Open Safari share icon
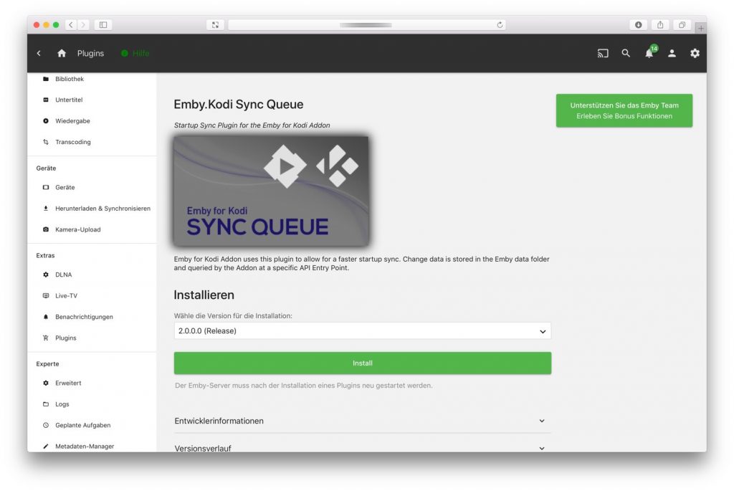The image size is (734, 491). pos(660,25)
